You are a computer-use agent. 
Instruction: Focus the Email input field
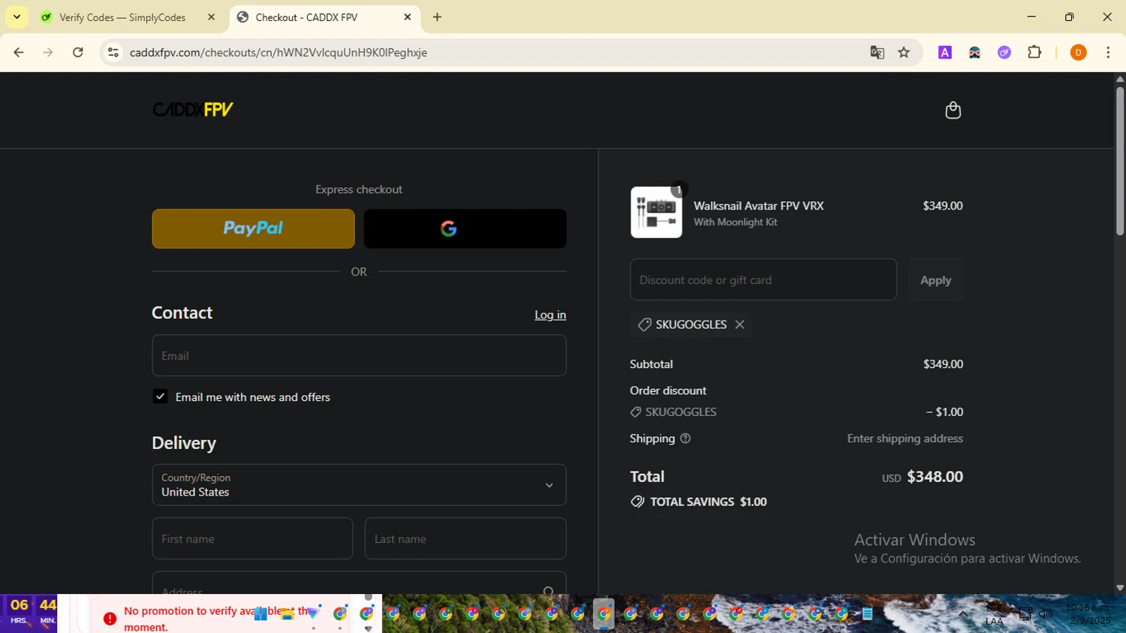(359, 356)
